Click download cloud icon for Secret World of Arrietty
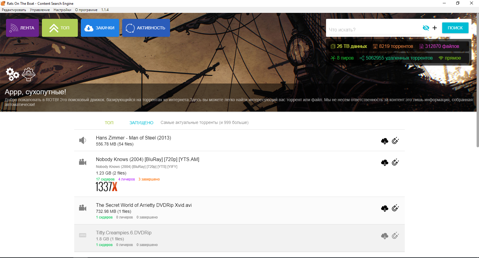This screenshot has width=479, height=258. pos(385,208)
